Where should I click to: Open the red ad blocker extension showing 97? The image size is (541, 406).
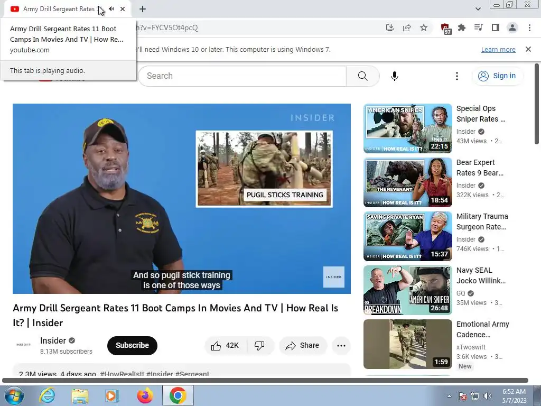(x=446, y=29)
